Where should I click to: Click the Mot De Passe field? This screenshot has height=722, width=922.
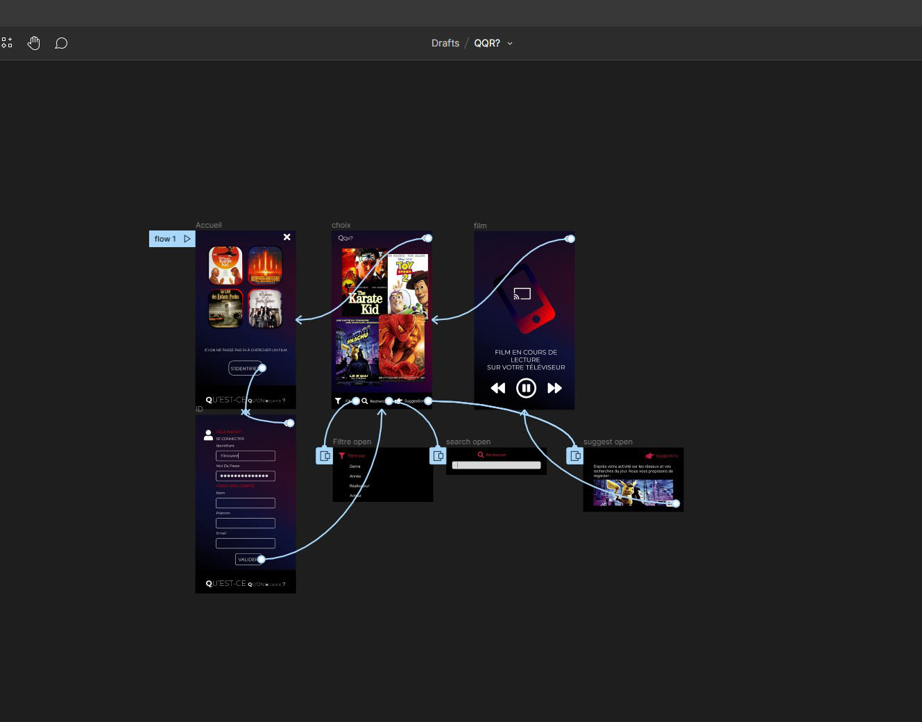(246, 476)
